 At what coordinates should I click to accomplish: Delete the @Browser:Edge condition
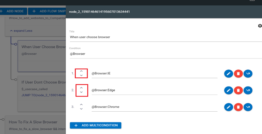(238, 90)
